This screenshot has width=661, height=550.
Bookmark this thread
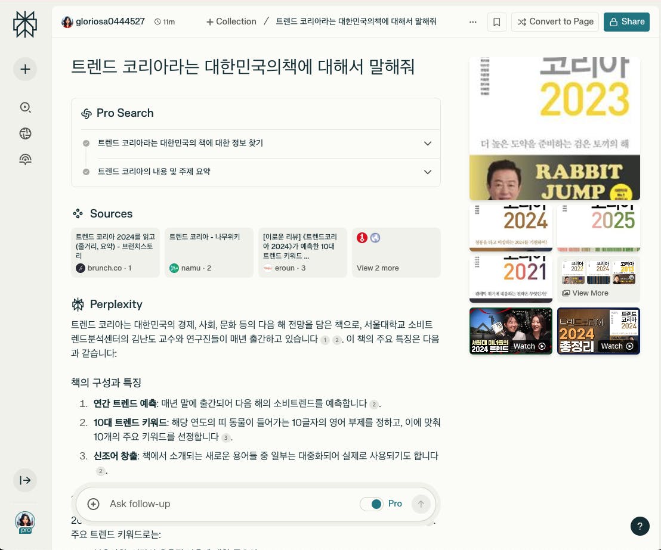click(496, 22)
